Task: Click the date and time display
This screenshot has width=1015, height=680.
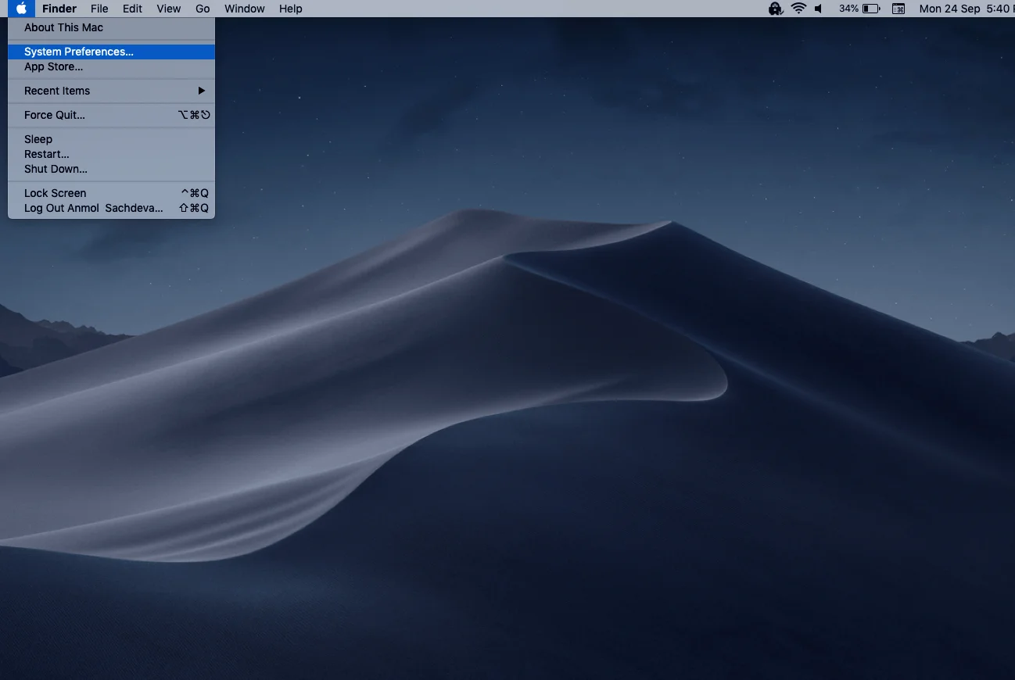Action: (x=967, y=9)
